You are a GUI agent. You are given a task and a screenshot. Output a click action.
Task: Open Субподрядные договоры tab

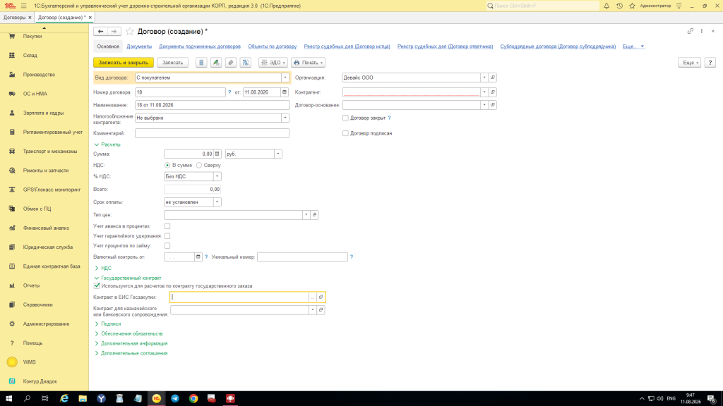(x=558, y=47)
